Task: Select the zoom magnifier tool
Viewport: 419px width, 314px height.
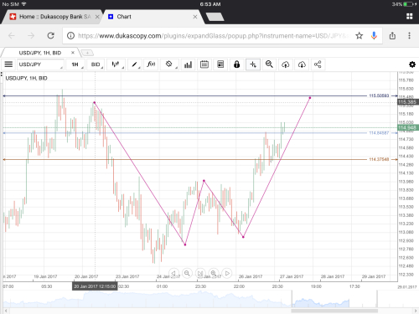Action: click(269, 64)
